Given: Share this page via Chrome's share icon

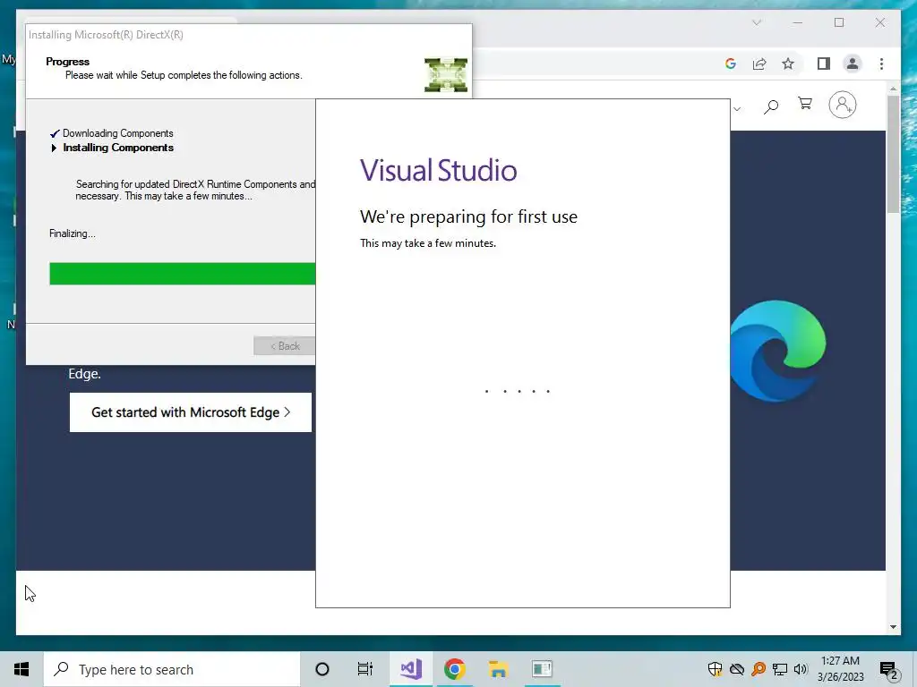Looking at the screenshot, I should click(x=759, y=64).
